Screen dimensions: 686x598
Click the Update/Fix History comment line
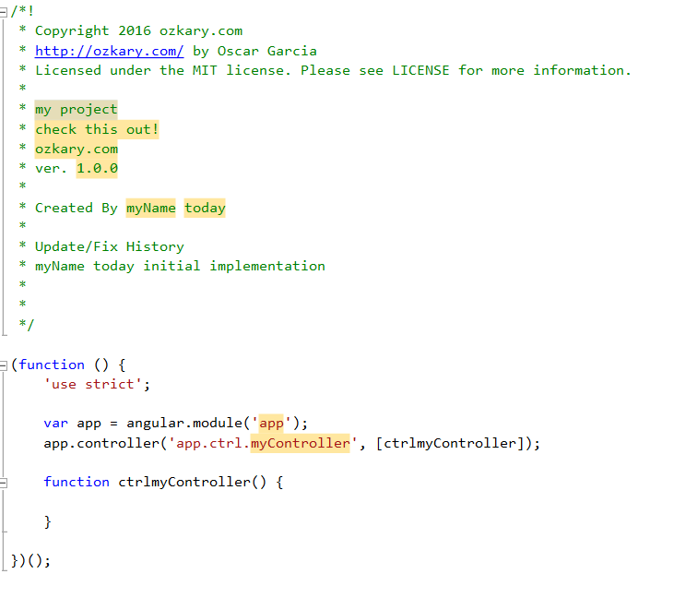point(110,247)
